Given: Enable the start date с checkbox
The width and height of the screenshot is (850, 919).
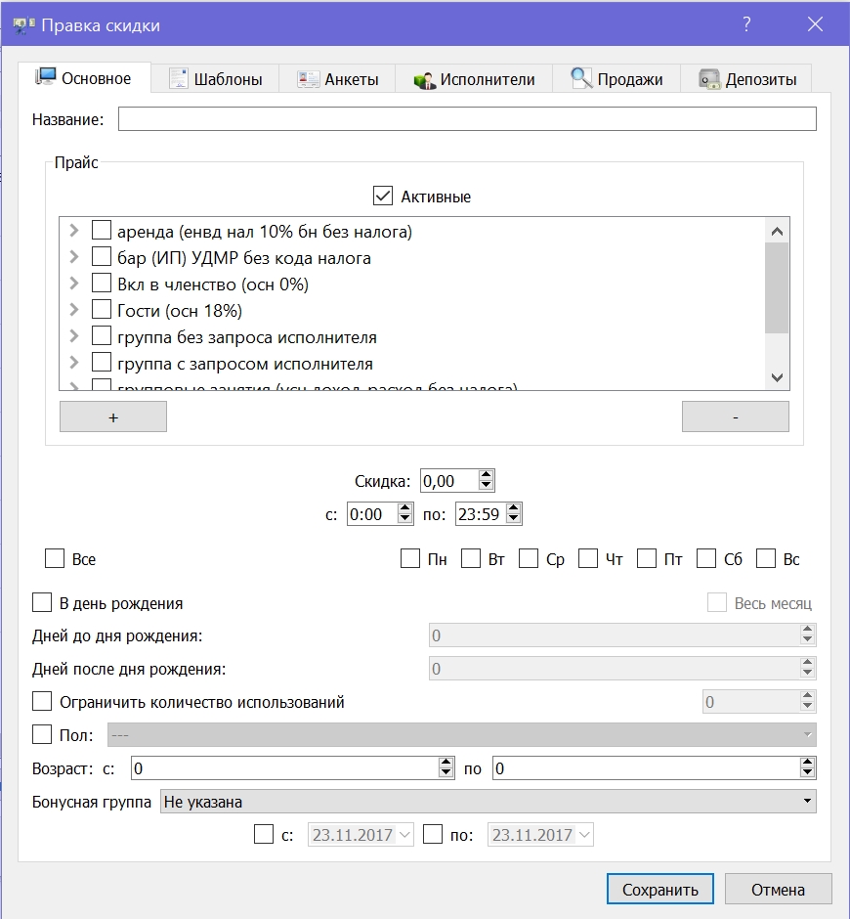Looking at the screenshot, I should coord(264,834).
